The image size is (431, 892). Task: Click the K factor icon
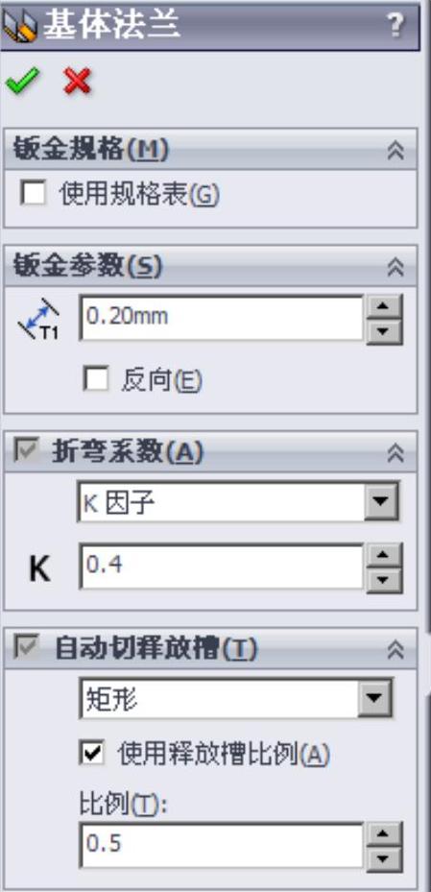click(x=39, y=568)
